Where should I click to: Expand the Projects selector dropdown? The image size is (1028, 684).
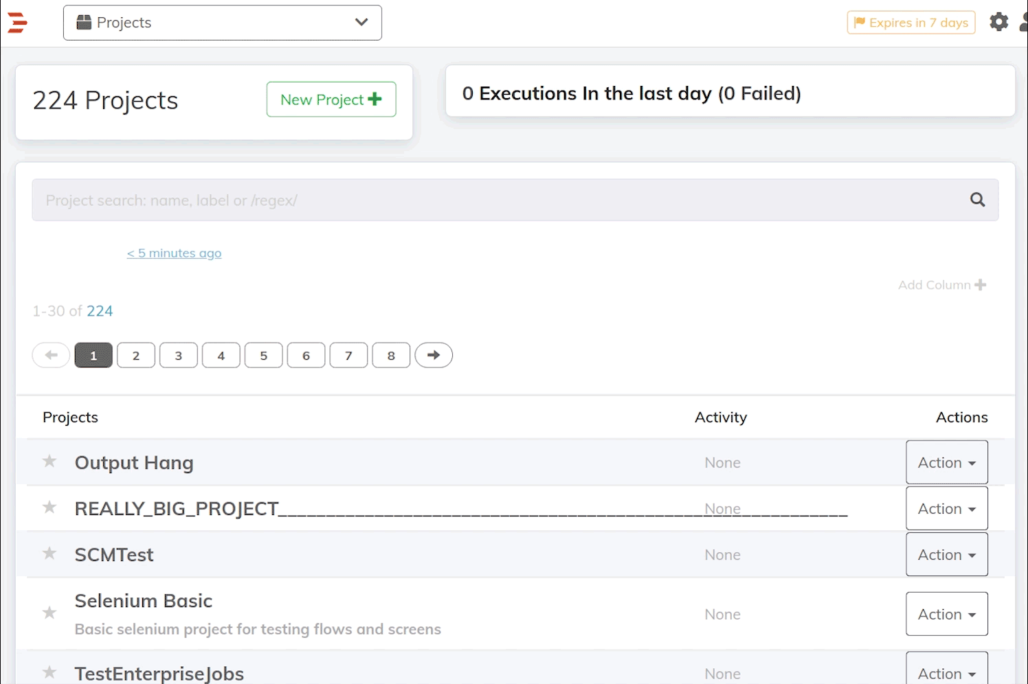tap(223, 23)
